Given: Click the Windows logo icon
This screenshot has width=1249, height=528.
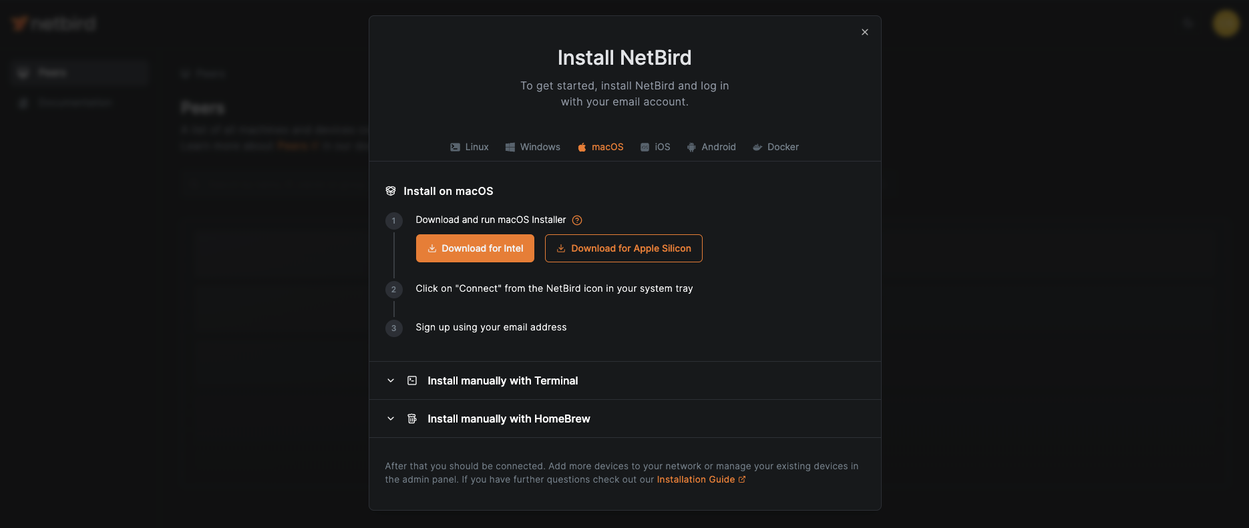Looking at the screenshot, I should [510, 147].
